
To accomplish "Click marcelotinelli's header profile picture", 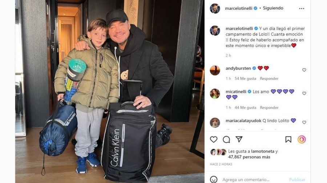I will pyautogui.click(x=215, y=9).
